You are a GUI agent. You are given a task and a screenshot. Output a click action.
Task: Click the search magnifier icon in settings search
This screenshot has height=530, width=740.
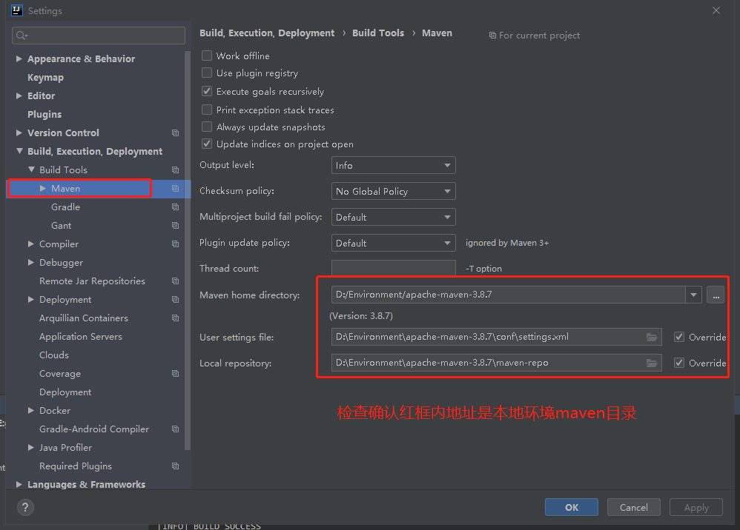coord(22,36)
